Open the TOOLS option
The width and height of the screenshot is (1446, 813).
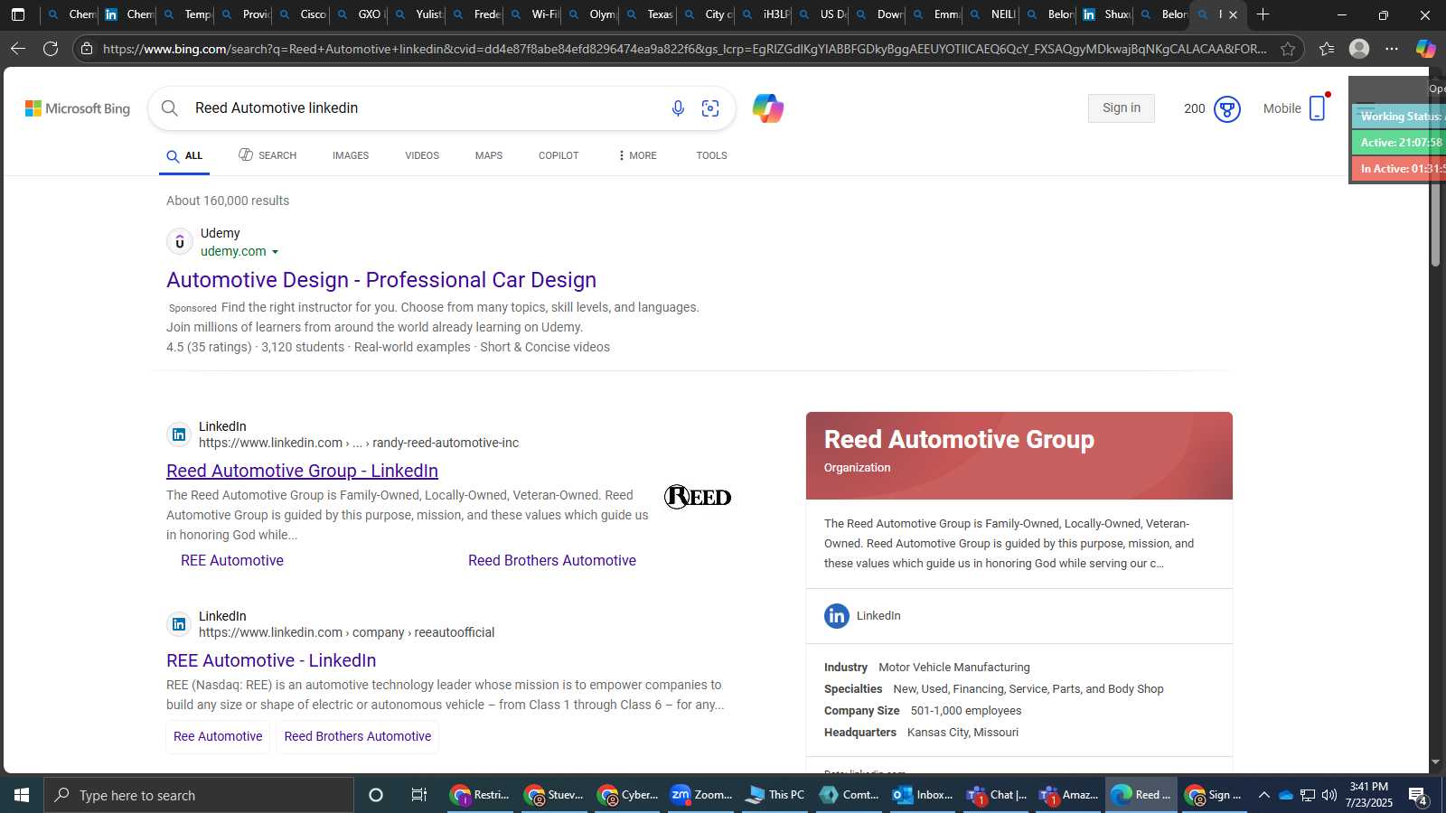point(711,155)
